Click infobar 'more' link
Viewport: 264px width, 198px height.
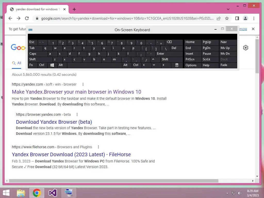pyautogui.click(x=243, y=29)
